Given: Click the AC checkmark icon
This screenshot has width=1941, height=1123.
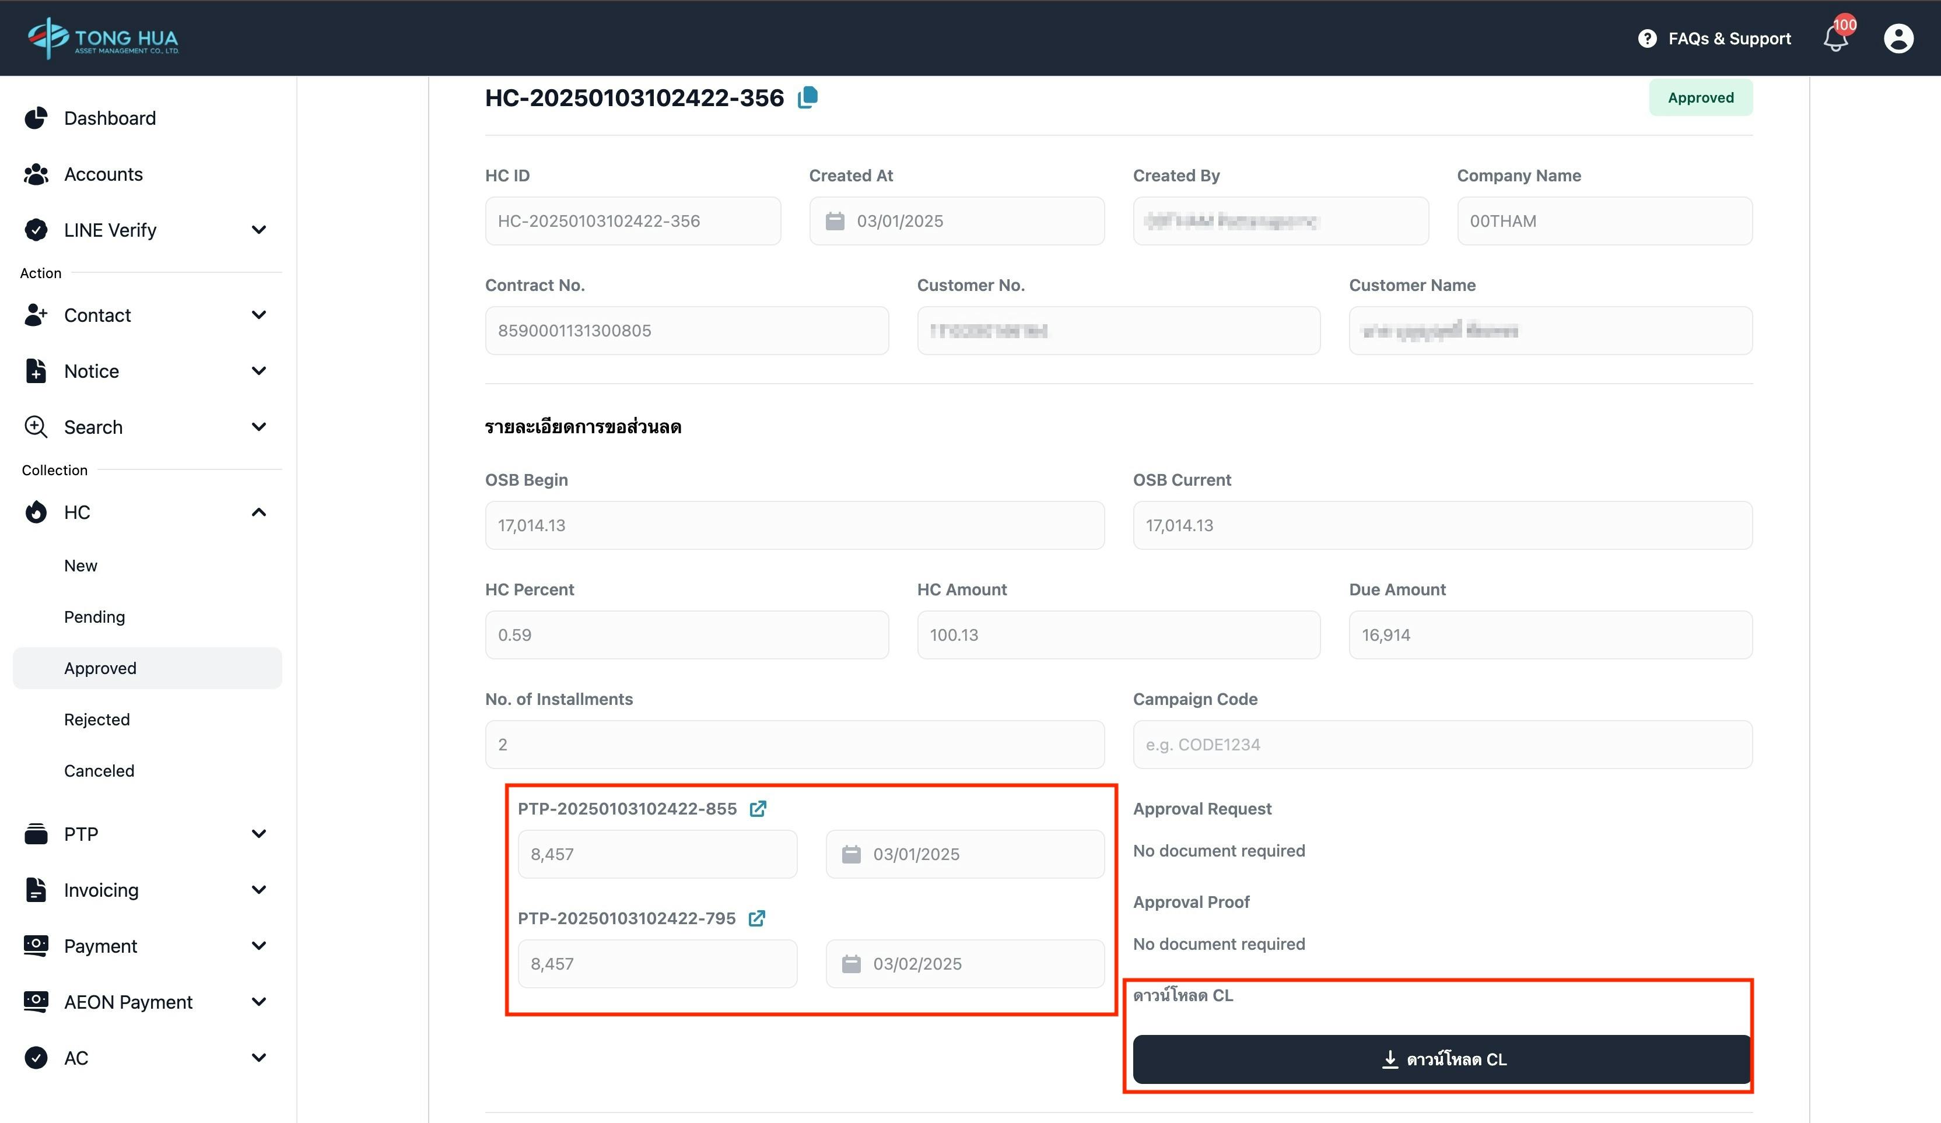Looking at the screenshot, I should pyautogui.click(x=36, y=1058).
